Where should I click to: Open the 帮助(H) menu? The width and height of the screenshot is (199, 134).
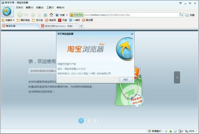[x=61, y=7]
